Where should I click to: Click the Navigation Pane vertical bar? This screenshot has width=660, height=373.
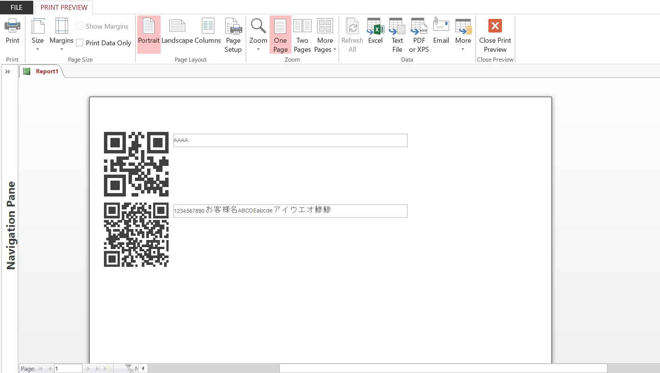coord(11,225)
